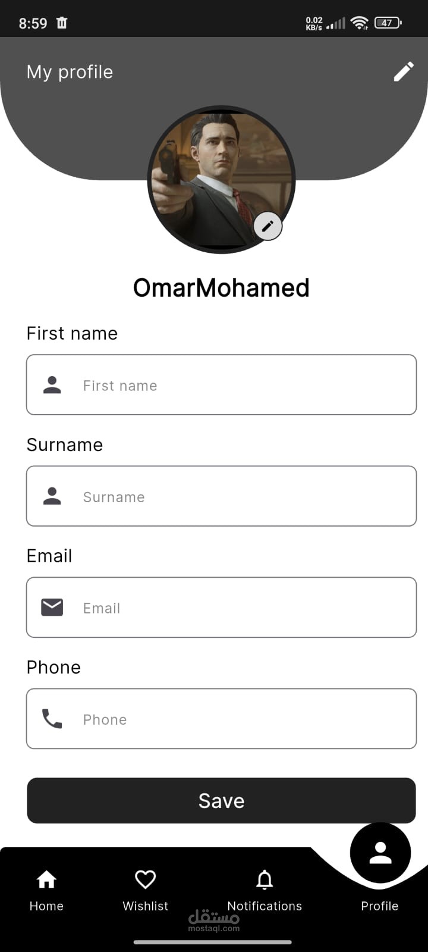Focus the Email input field

tap(238, 607)
